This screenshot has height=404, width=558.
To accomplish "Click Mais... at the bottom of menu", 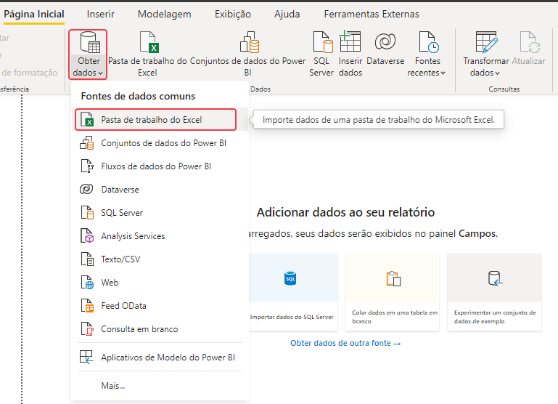I will [113, 385].
